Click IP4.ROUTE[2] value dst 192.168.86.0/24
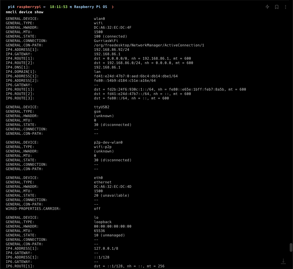The height and width of the screenshot is (269, 293). coord(144,63)
